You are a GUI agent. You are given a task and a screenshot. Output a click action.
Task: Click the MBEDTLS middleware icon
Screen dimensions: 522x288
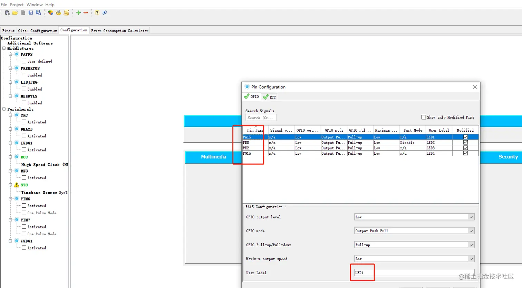pos(17,96)
